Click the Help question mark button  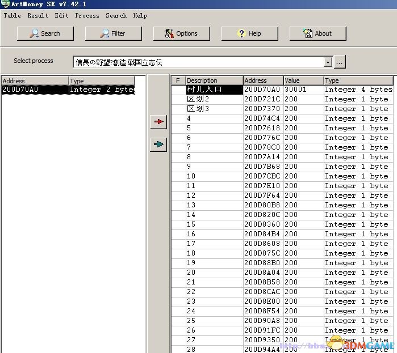point(249,33)
